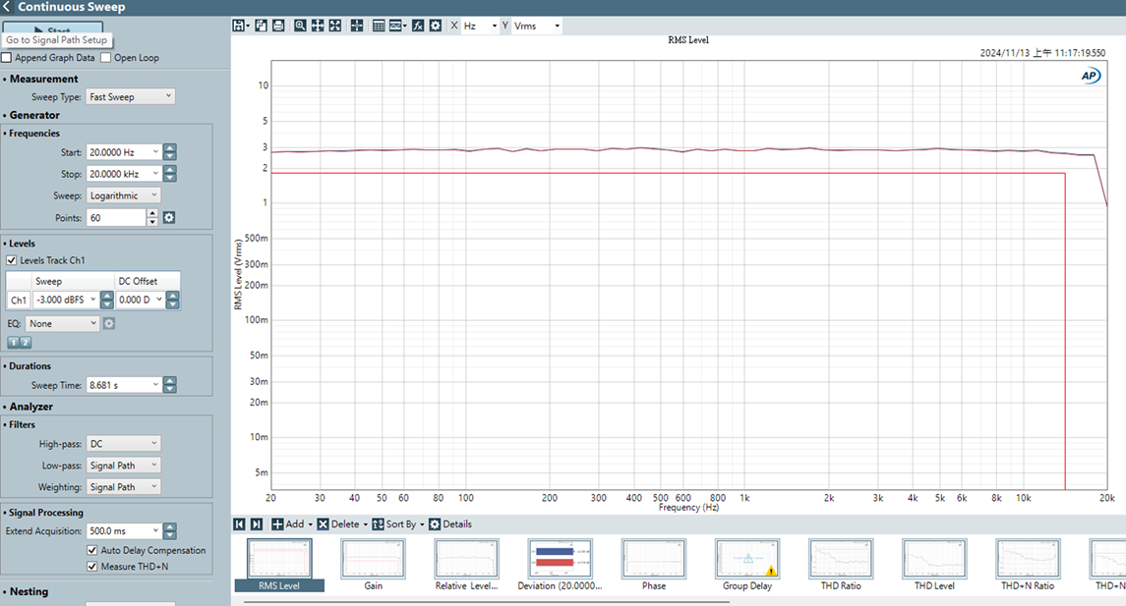Select the Relative Level result thumbnail
1126x606 pixels.
pyautogui.click(x=466, y=565)
